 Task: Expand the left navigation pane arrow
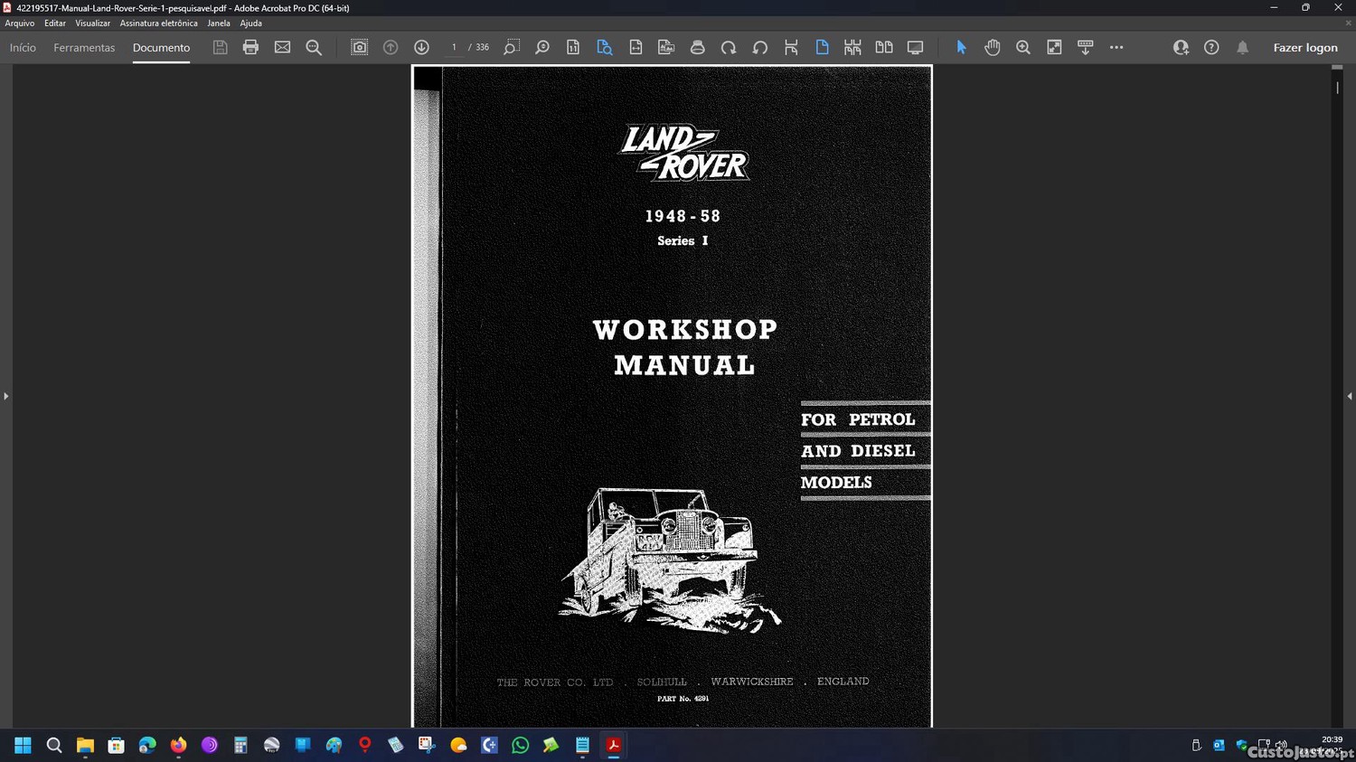point(5,396)
